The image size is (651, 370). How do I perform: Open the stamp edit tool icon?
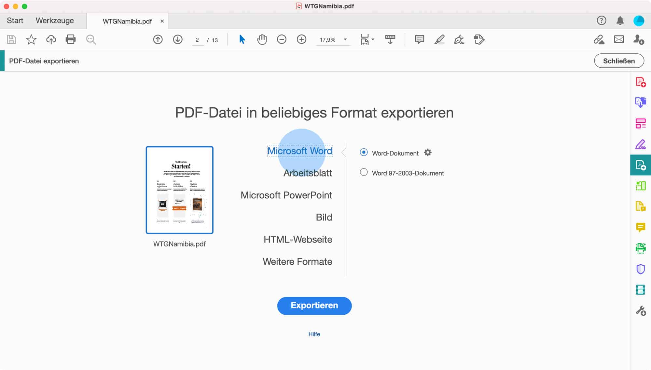pyautogui.click(x=479, y=40)
